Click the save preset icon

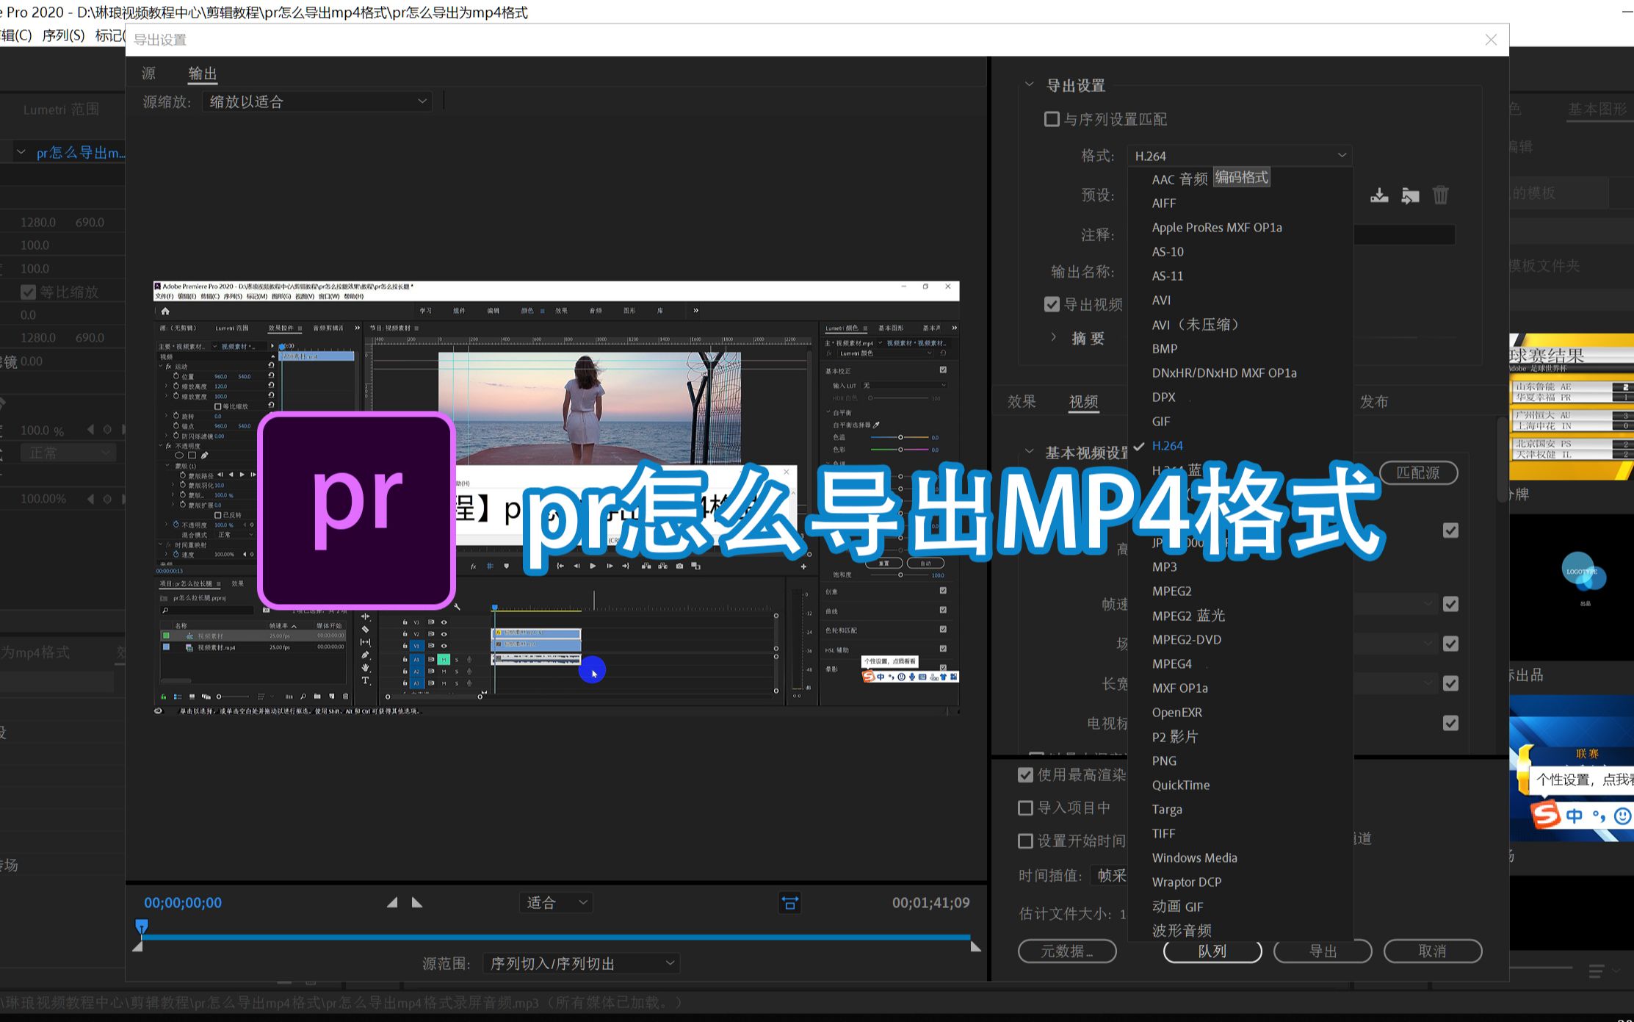pos(1379,195)
